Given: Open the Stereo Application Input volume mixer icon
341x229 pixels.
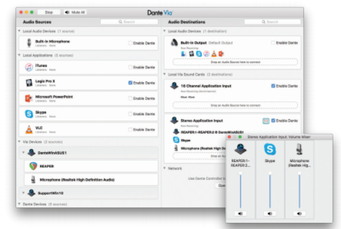Looking at the screenshot, I should (266, 121).
